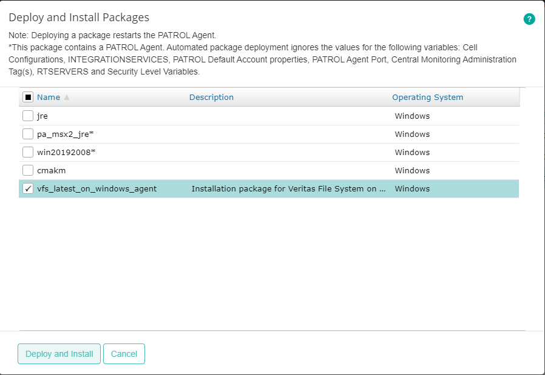
Task: Click the Windows label for the jre package
Action: [412, 115]
